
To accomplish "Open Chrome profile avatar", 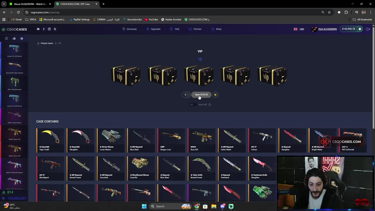I will point(364,12).
